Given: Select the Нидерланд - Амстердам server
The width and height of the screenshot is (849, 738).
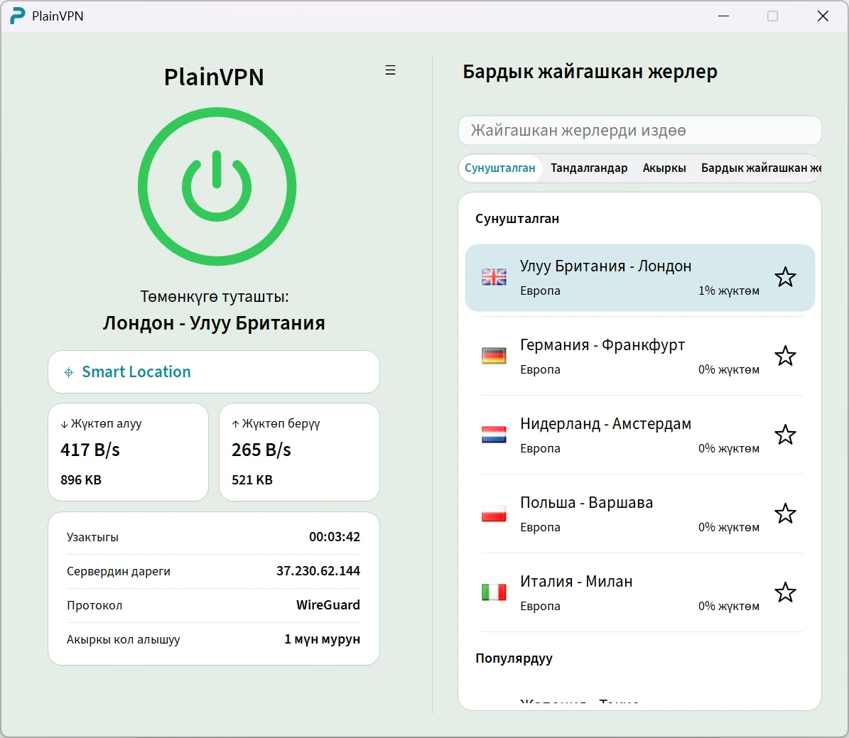Looking at the screenshot, I should (x=640, y=435).
